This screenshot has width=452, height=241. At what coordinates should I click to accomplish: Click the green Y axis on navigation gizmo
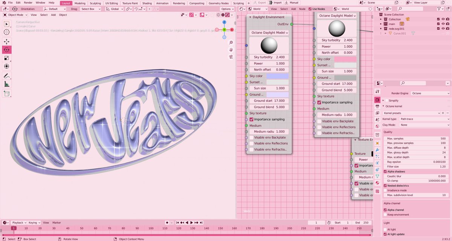point(224,29)
